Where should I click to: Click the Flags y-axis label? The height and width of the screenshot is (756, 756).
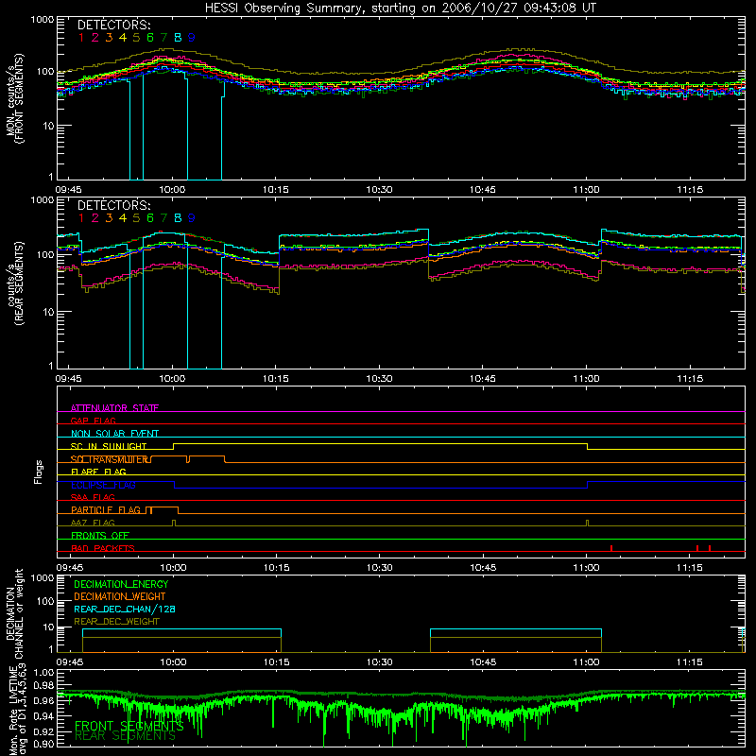pyautogui.click(x=39, y=472)
